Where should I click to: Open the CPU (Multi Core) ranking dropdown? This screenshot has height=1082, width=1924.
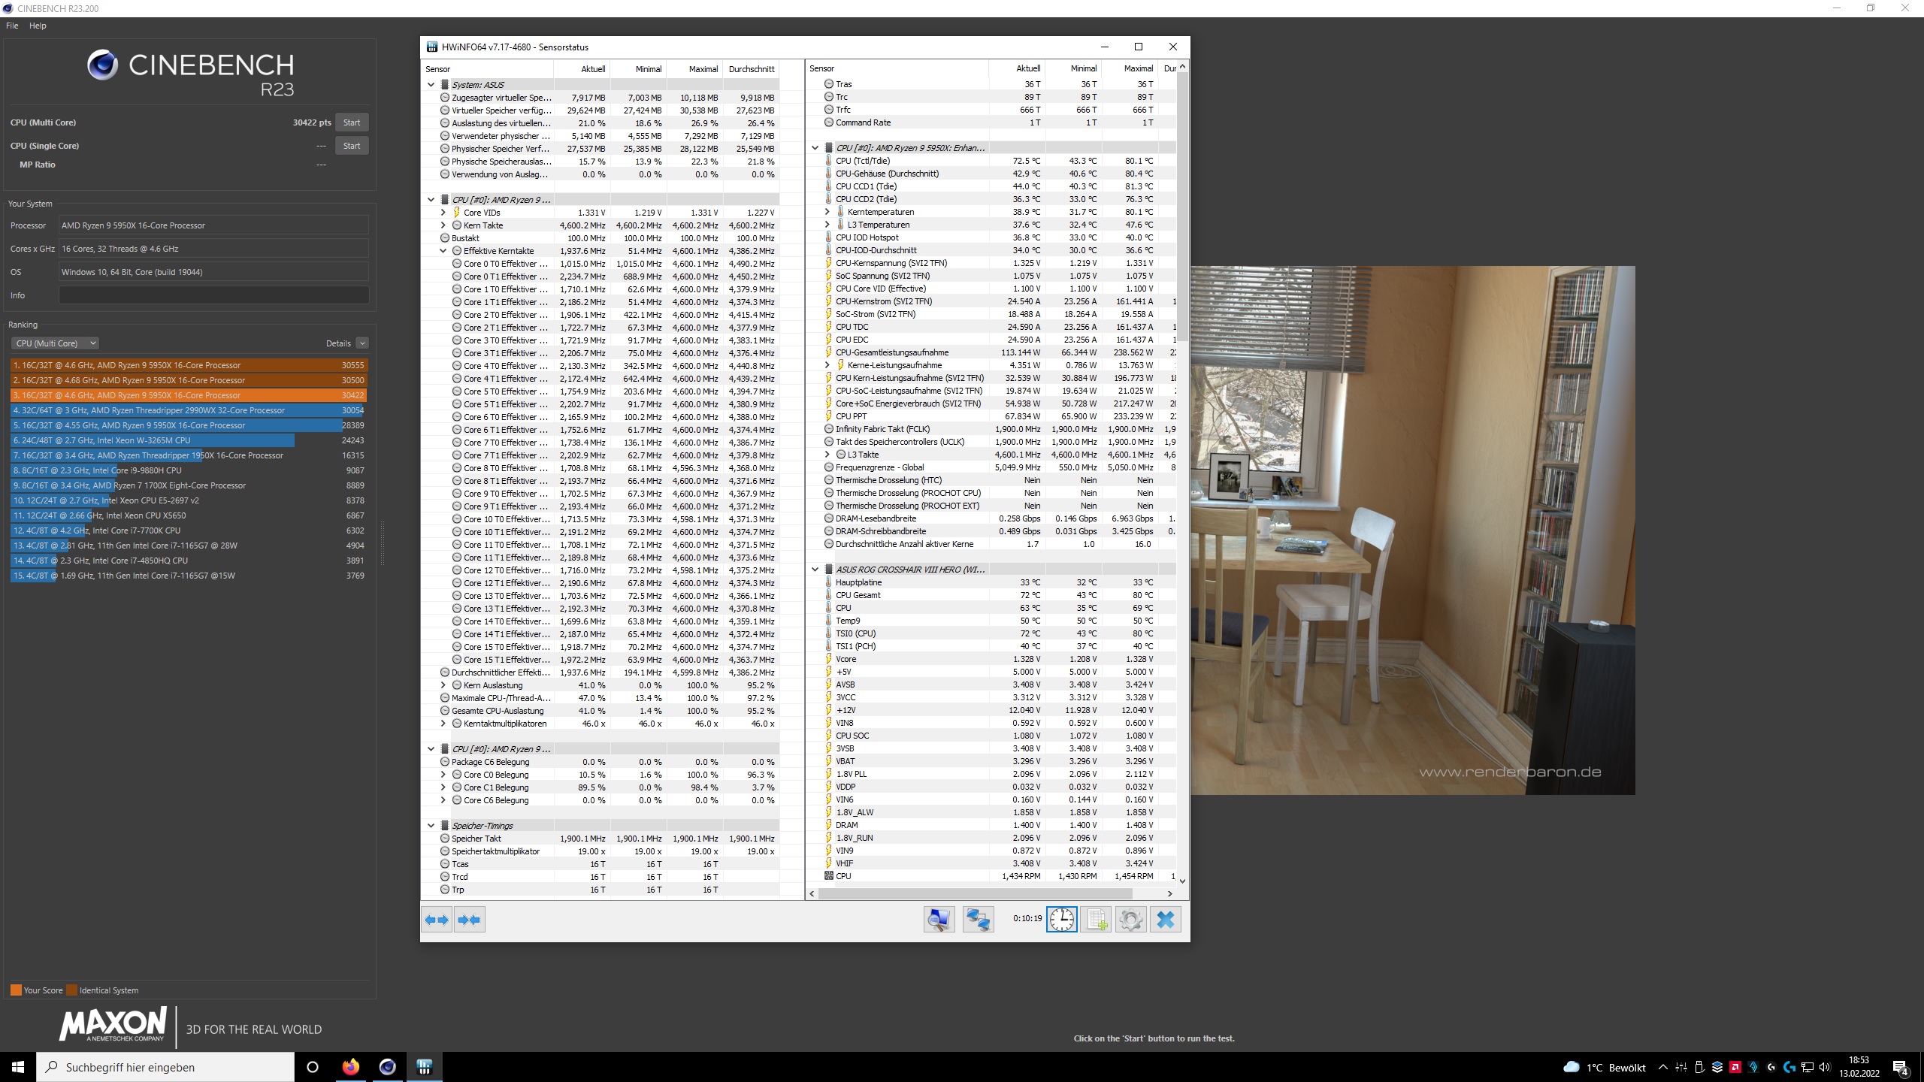pyautogui.click(x=55, y=343)
